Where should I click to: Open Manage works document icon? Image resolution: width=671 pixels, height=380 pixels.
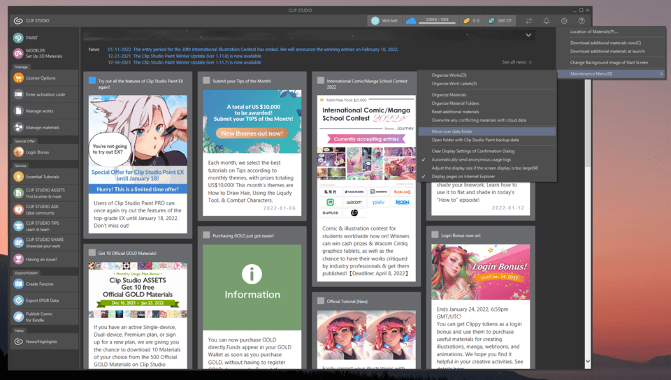[x=18, y=111]
